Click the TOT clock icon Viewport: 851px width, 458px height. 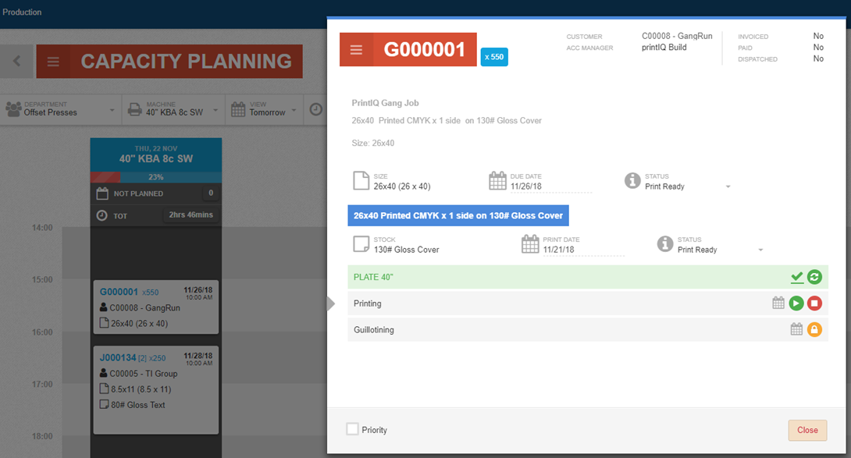(x=102, y=215)
